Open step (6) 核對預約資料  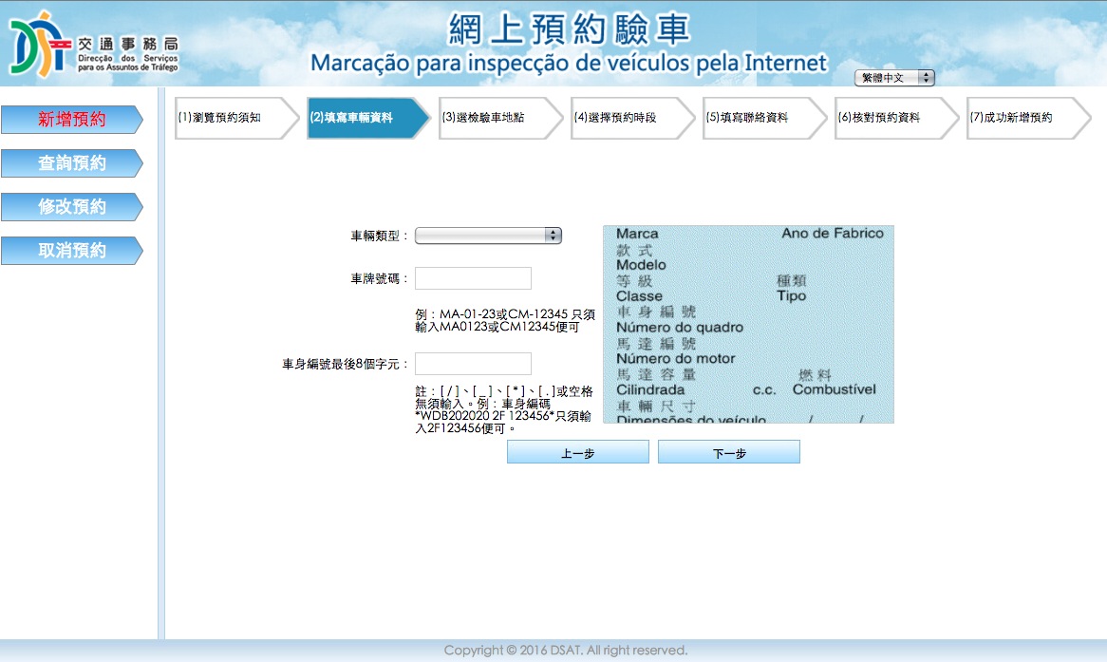click(x=888, y=119)
